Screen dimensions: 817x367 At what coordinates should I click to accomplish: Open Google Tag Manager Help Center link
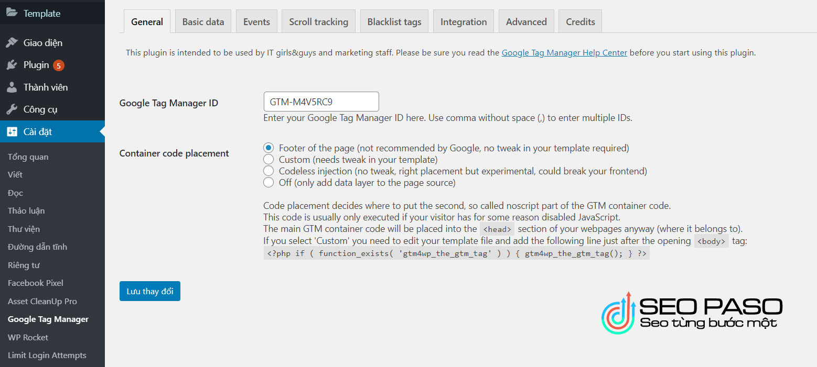click(x=564, y=52)
